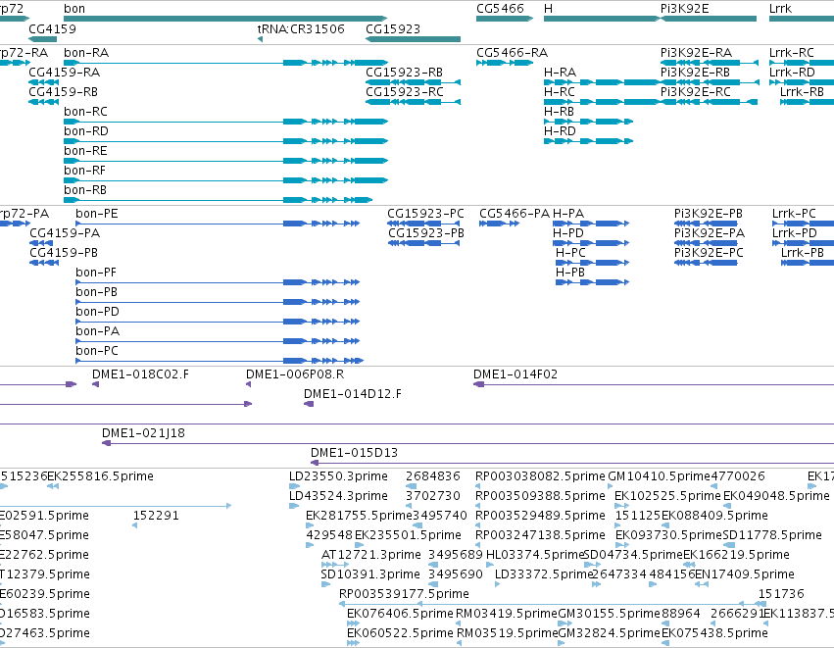Select the bon-RB transcript label
Viewport: 834px width, 648px height.
point(85,190)
